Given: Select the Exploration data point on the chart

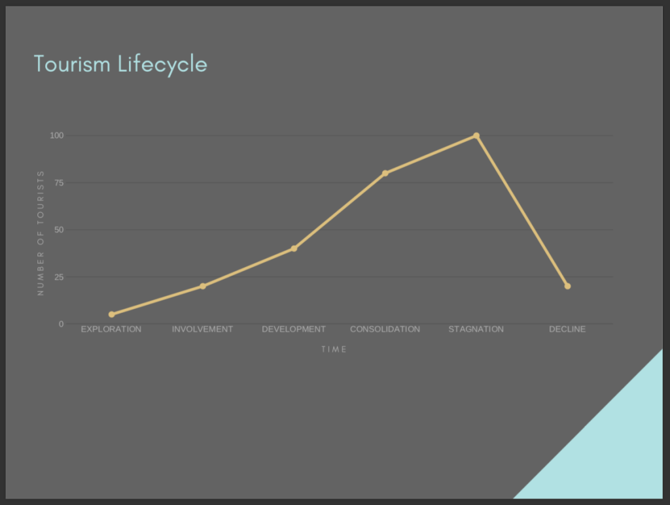Looking at the screenshot, I should [111, 314].
